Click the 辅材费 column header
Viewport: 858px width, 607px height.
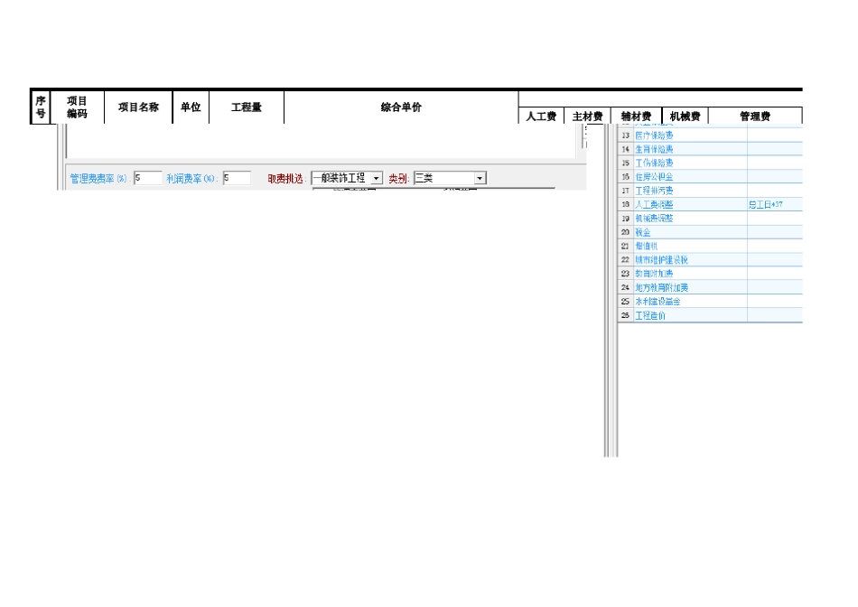click(637, 116)
